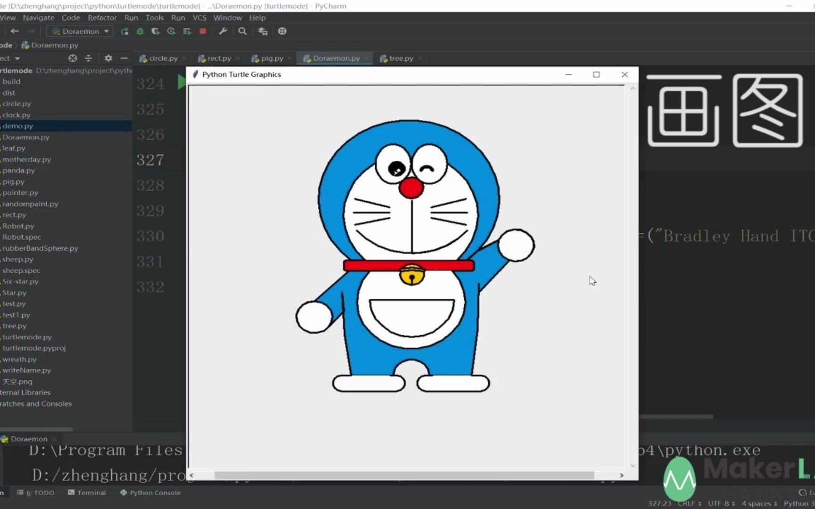Rerun Doraemon with the green run icon

[x=125, y=31]
